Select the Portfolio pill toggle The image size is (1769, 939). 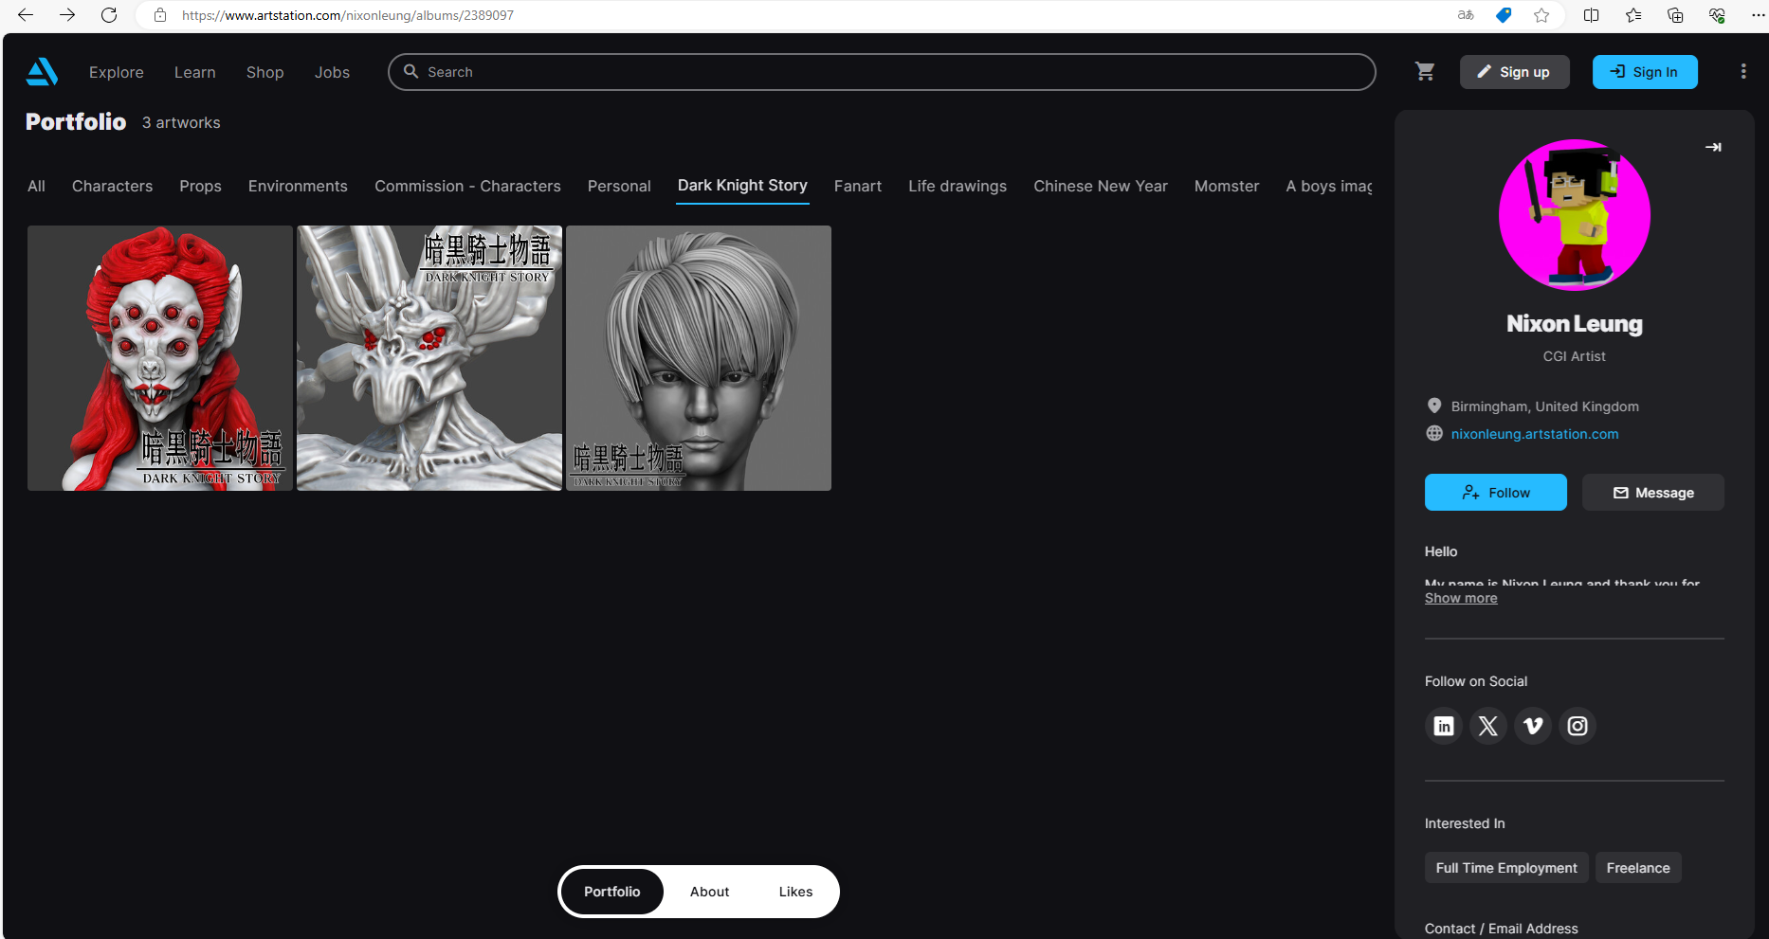[611, 892]
